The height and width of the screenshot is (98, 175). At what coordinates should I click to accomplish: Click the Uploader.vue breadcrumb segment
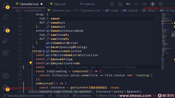click(59, 10)
